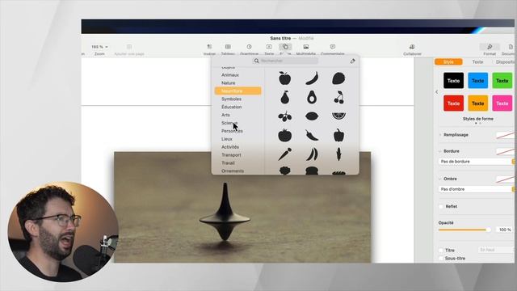
Task: Apply the green Texte shape style
Action: 502,81
